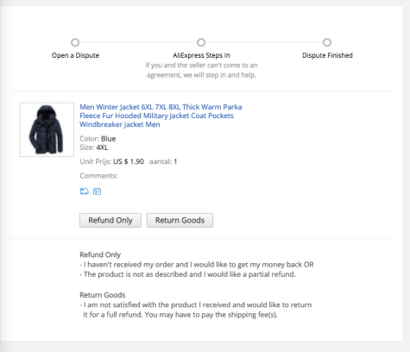This screenshot has height=352, width=410.
Task: Click the 'Open a Dispute' step label
Action: (x=75, y=55)
